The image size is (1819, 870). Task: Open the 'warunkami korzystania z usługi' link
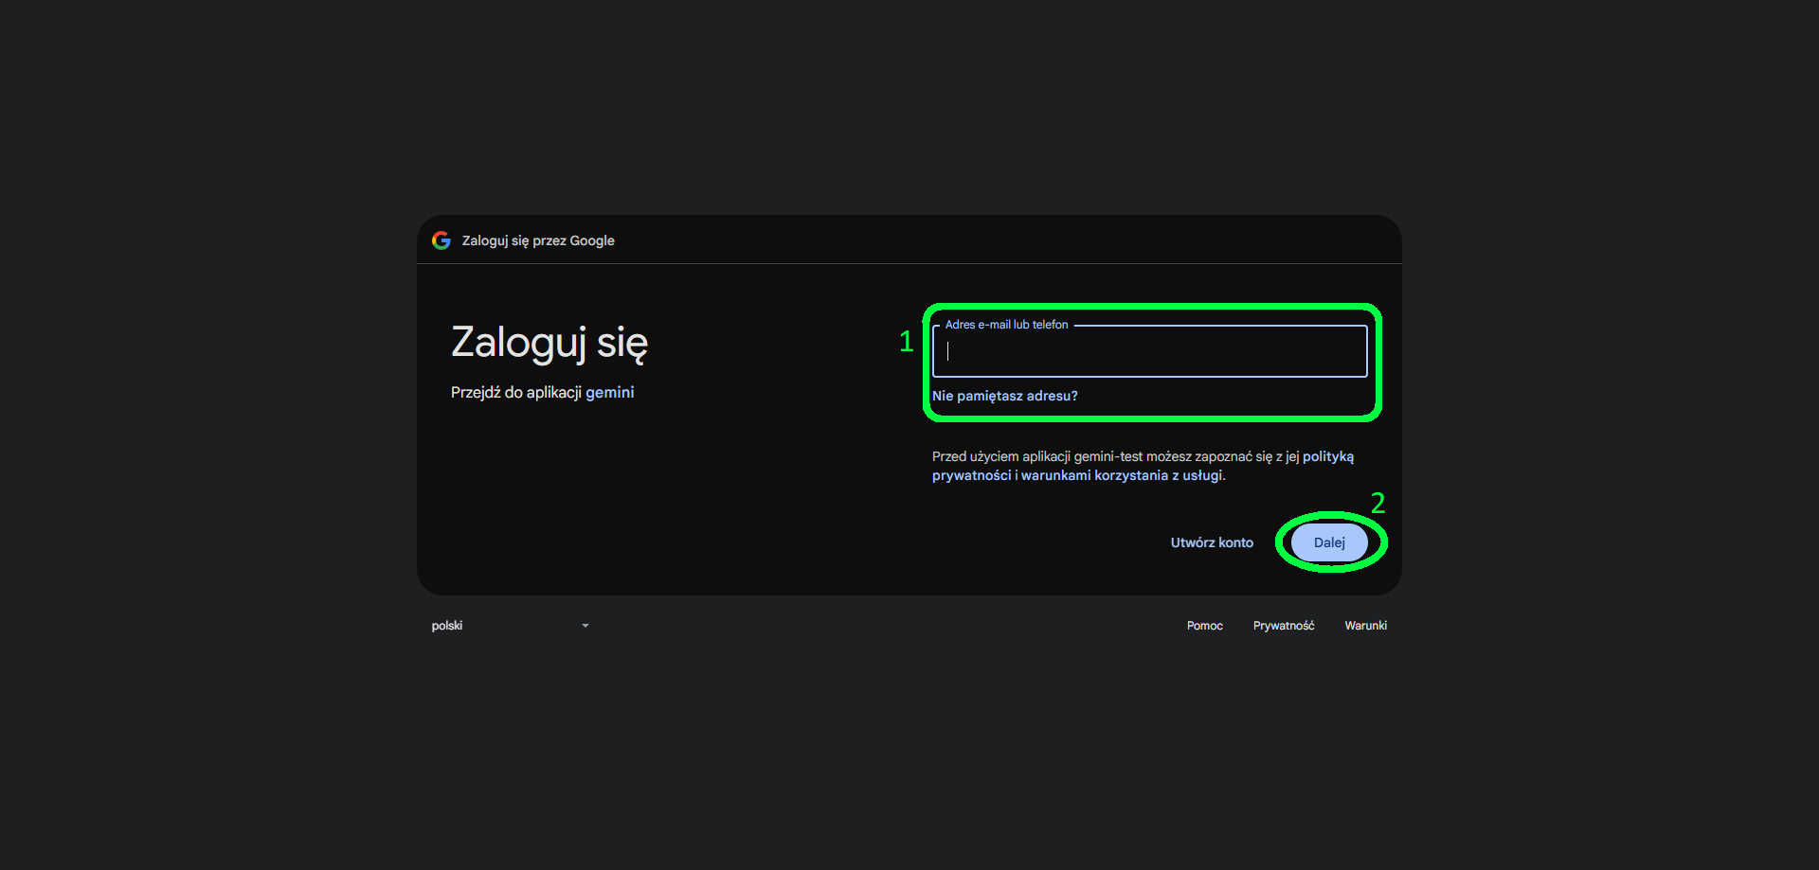click(x=1122, y=475)
